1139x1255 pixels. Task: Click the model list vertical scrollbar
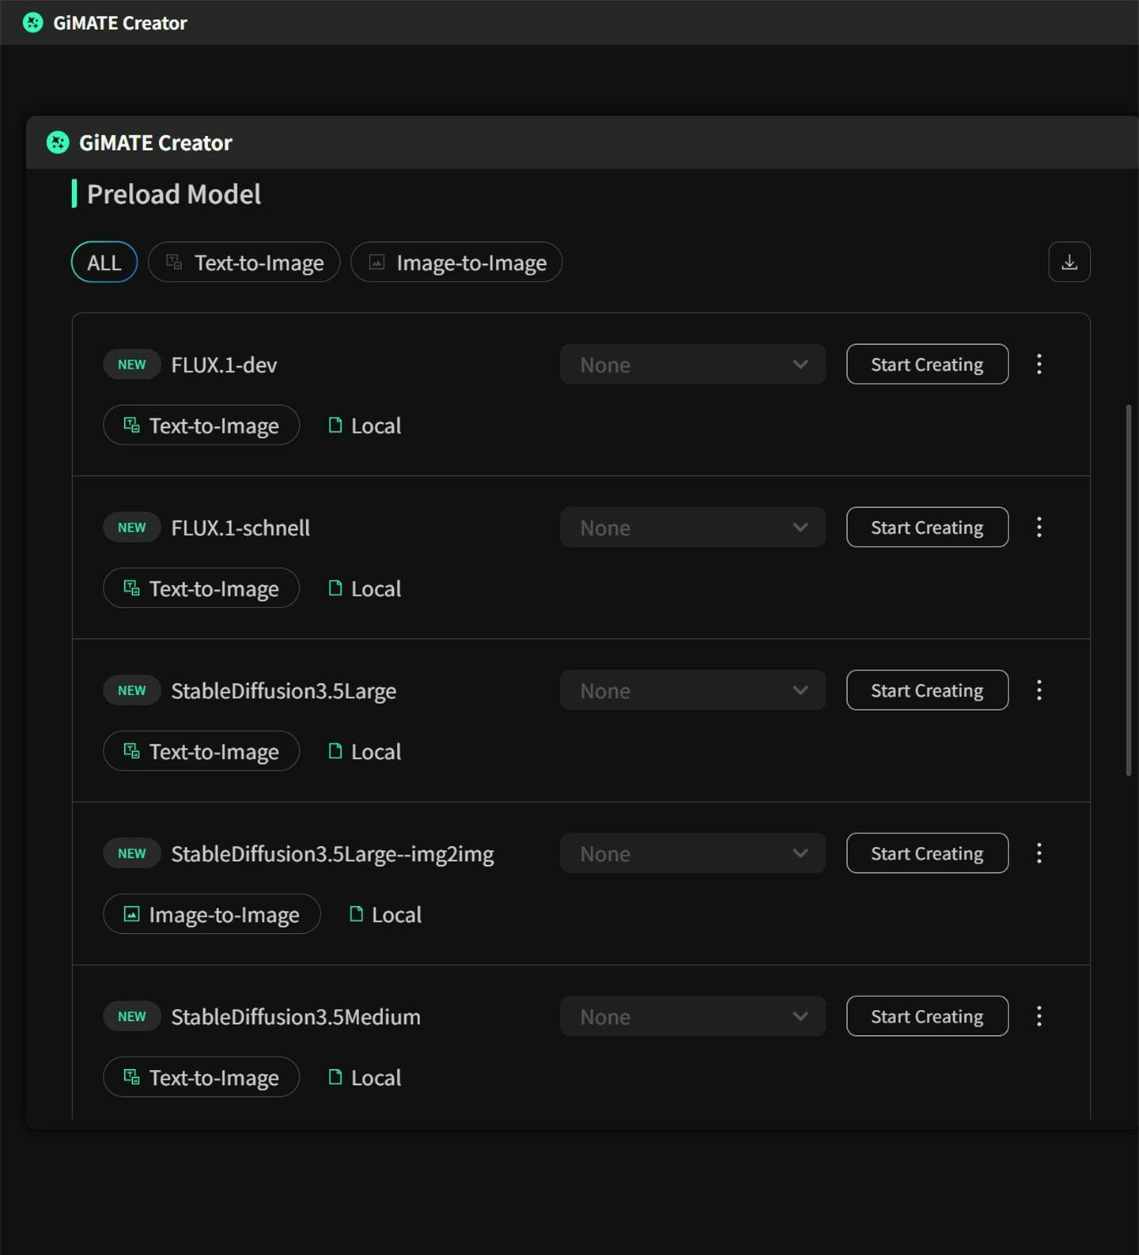pyautogui.click(x=1129, y=590)
